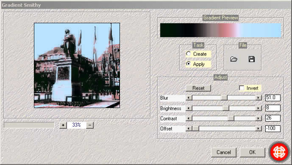This screenshot has height=165, width=292.
Task: Click the Offset slider thumb
Action: (195, 128)
